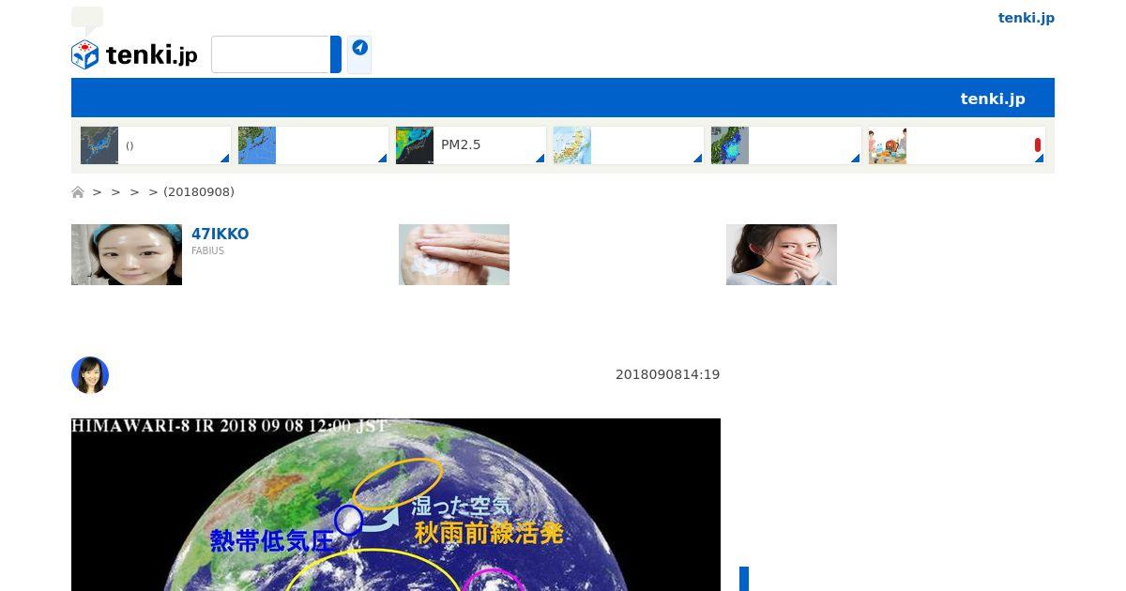Open the HIMAWARI-8 satellite image
The height and width of the screenshot is (591, 1126).
point(396,505)
